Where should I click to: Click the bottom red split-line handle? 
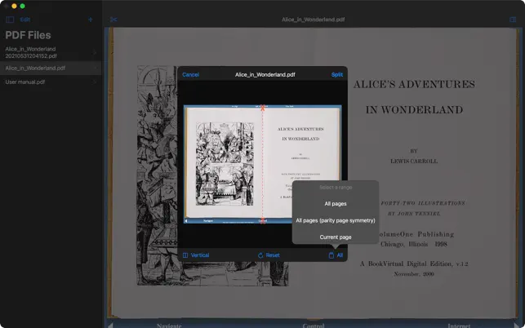click(263, 220)
